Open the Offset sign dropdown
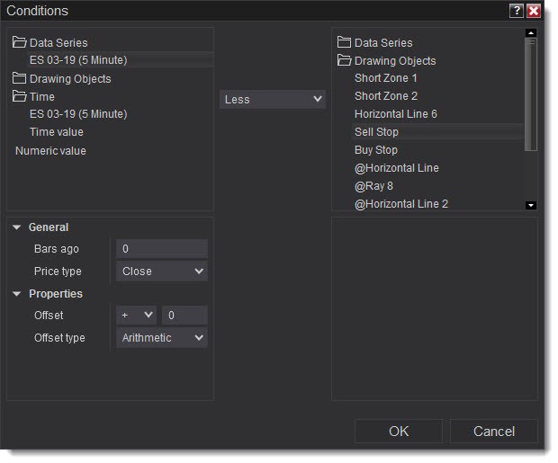The height and width of the screenshot is (463, 558). click(x=138, y=316)
